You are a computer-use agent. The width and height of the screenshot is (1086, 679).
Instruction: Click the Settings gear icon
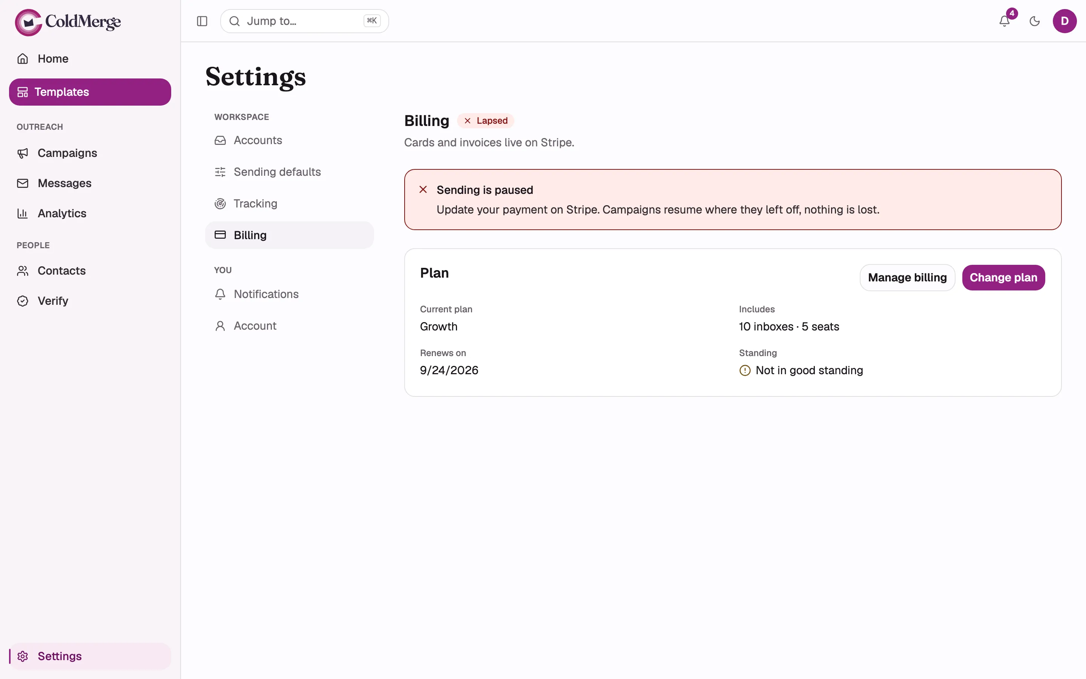(23, 656)
